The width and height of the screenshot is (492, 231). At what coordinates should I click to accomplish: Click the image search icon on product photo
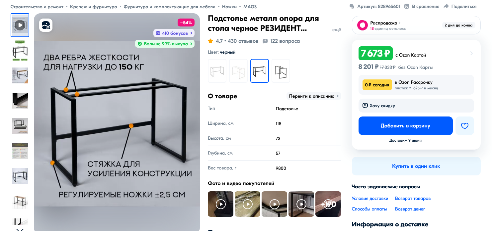coord(46,25)
